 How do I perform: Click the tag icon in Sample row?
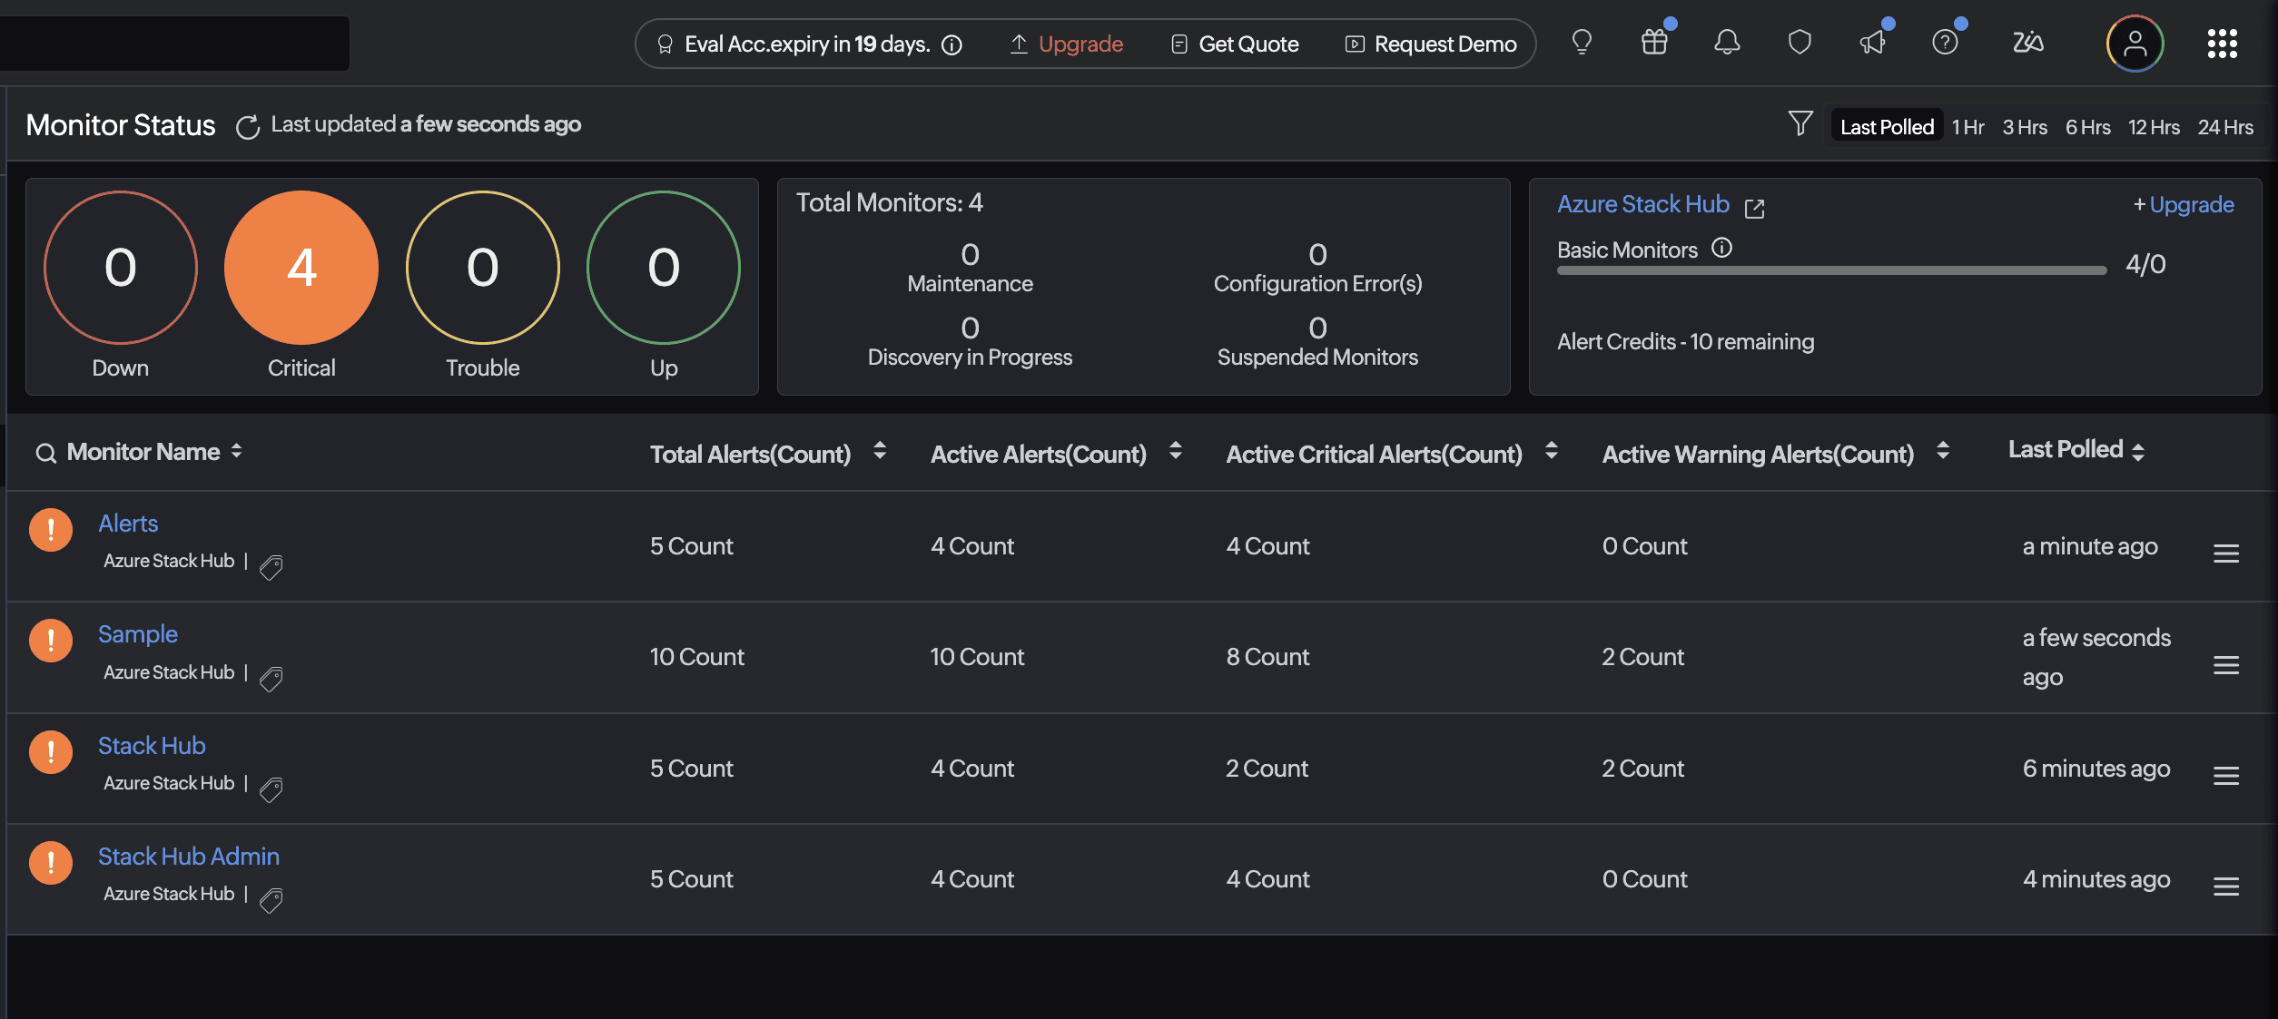pyautogui.click(x=271, y=679)
